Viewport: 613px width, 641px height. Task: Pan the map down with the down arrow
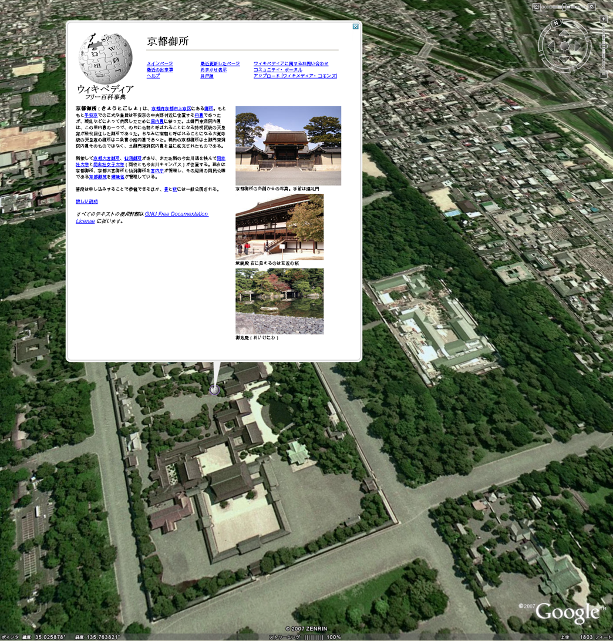564,60
